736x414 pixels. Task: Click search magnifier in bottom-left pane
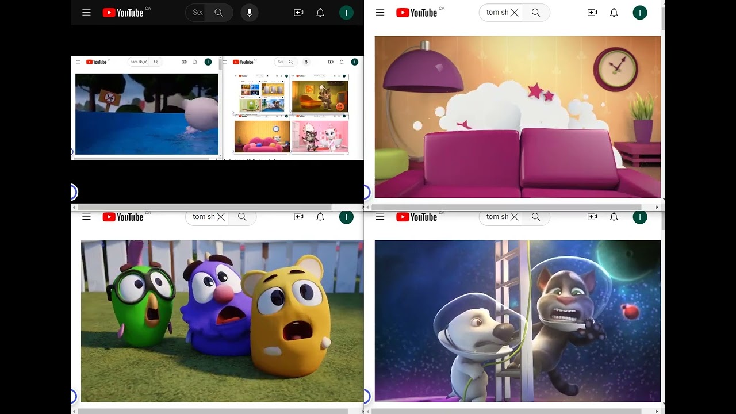coord(242,217)
